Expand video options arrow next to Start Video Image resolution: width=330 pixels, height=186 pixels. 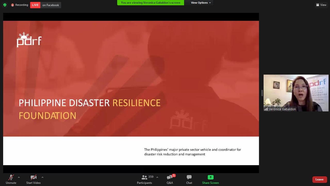coord(43,177)
